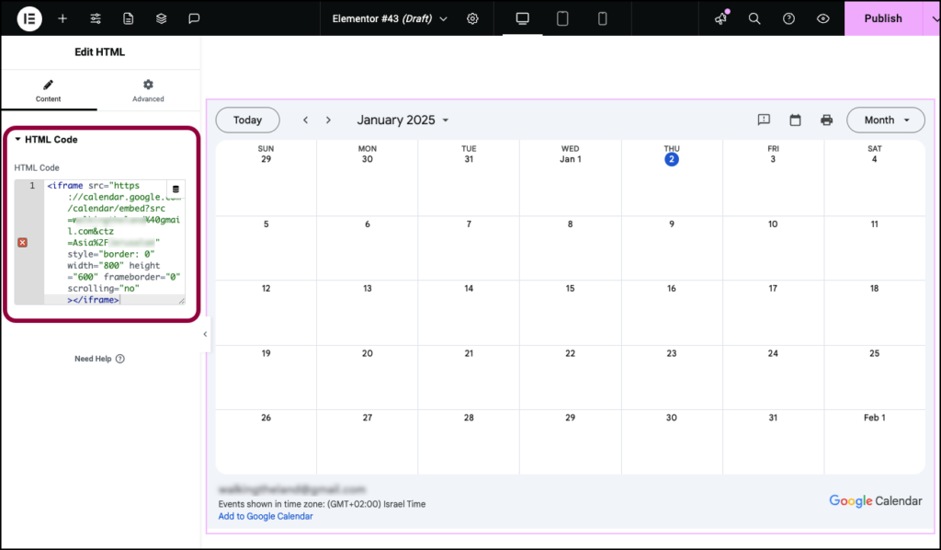Viewport: 941px width, 550px height.
Task: Print the calendar using the printer icon
Action: click(x=826, y=120)
